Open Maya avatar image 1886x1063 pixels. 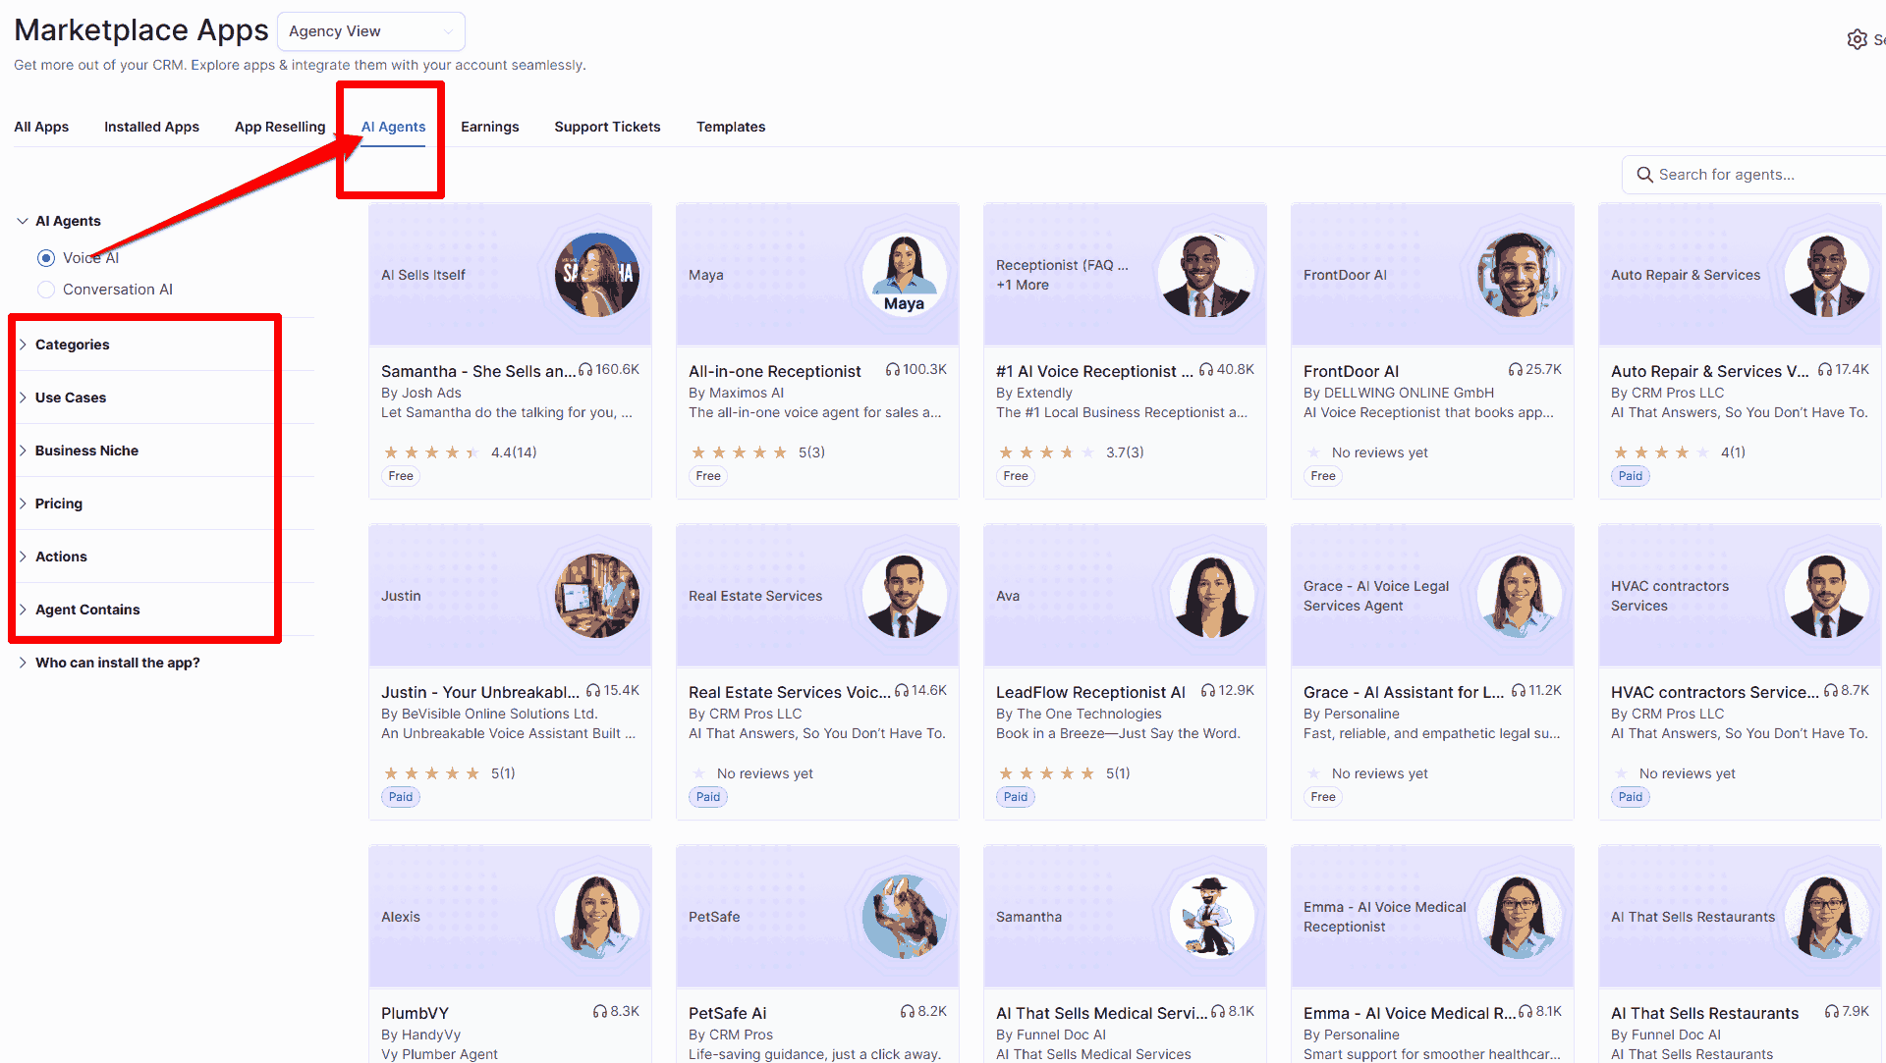(x=905, y=275)
